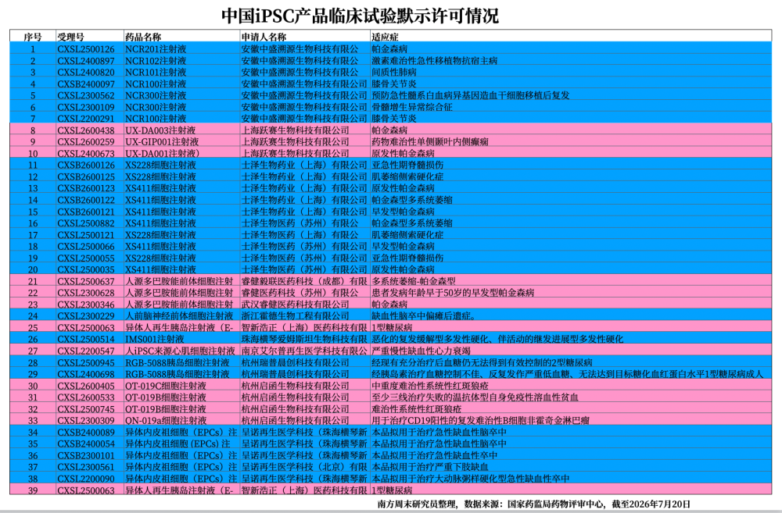Viewport: 782px width, 513px height.
Task: Click applicant 睿健毅联医药科技（成都）有限
Action: click(304, 281)
